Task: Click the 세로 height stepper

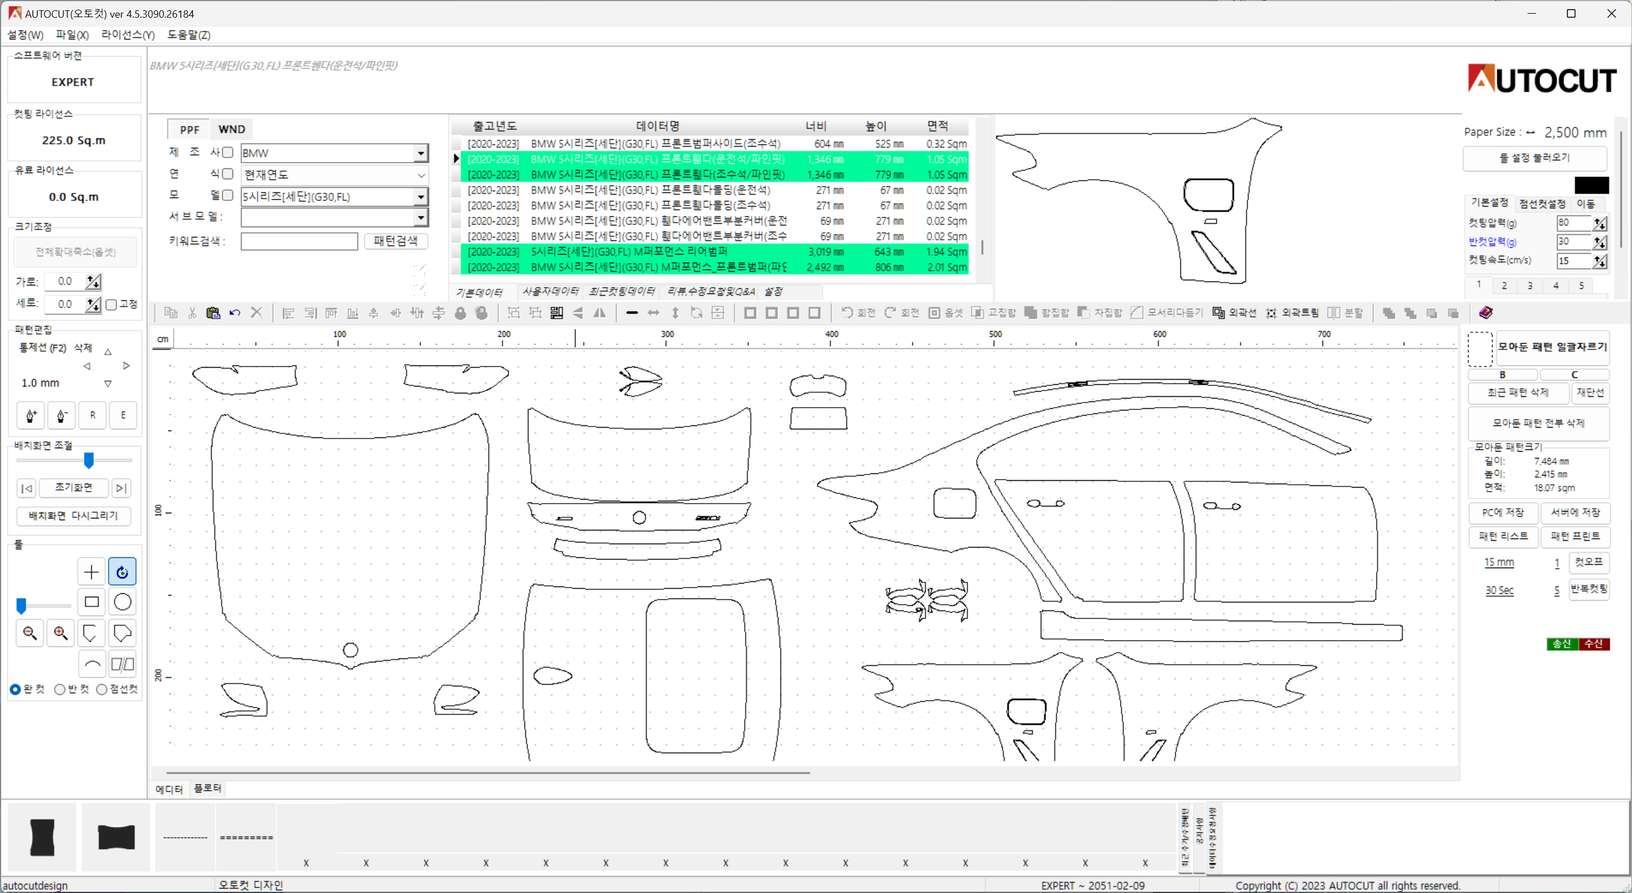Action: coord(93,304)
